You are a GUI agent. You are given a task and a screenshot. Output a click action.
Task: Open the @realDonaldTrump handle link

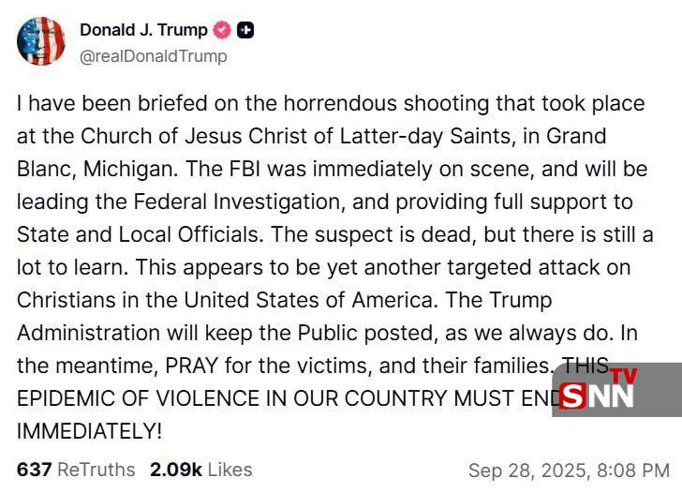pyautogui.click(x=153, y=56)
